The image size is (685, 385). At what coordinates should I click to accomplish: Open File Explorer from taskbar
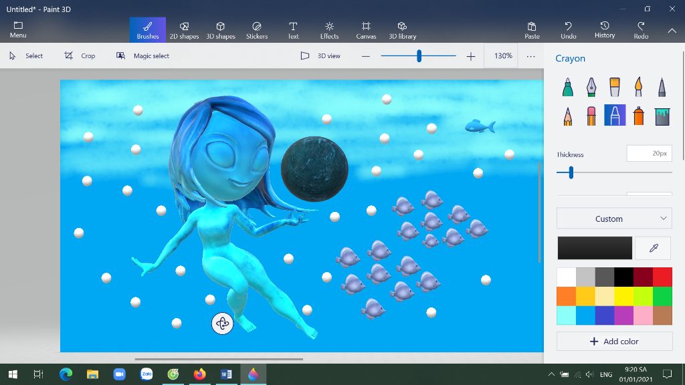(x=92, y=374)
